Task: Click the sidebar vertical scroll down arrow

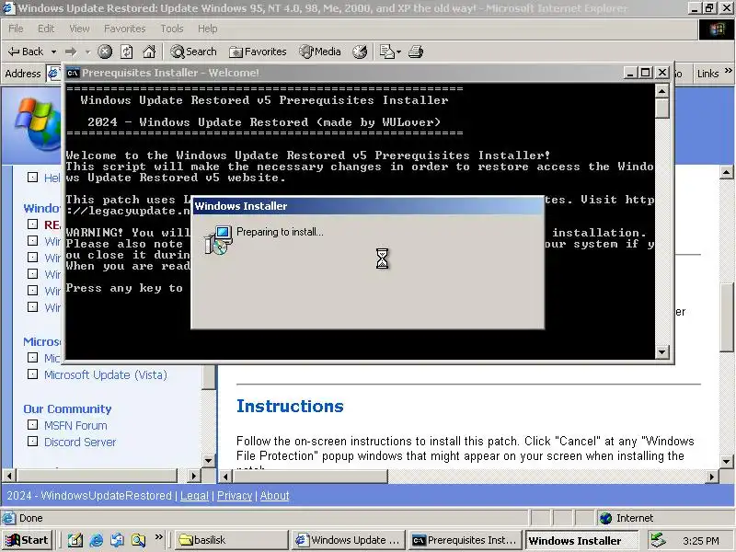Action: (209, 461)
